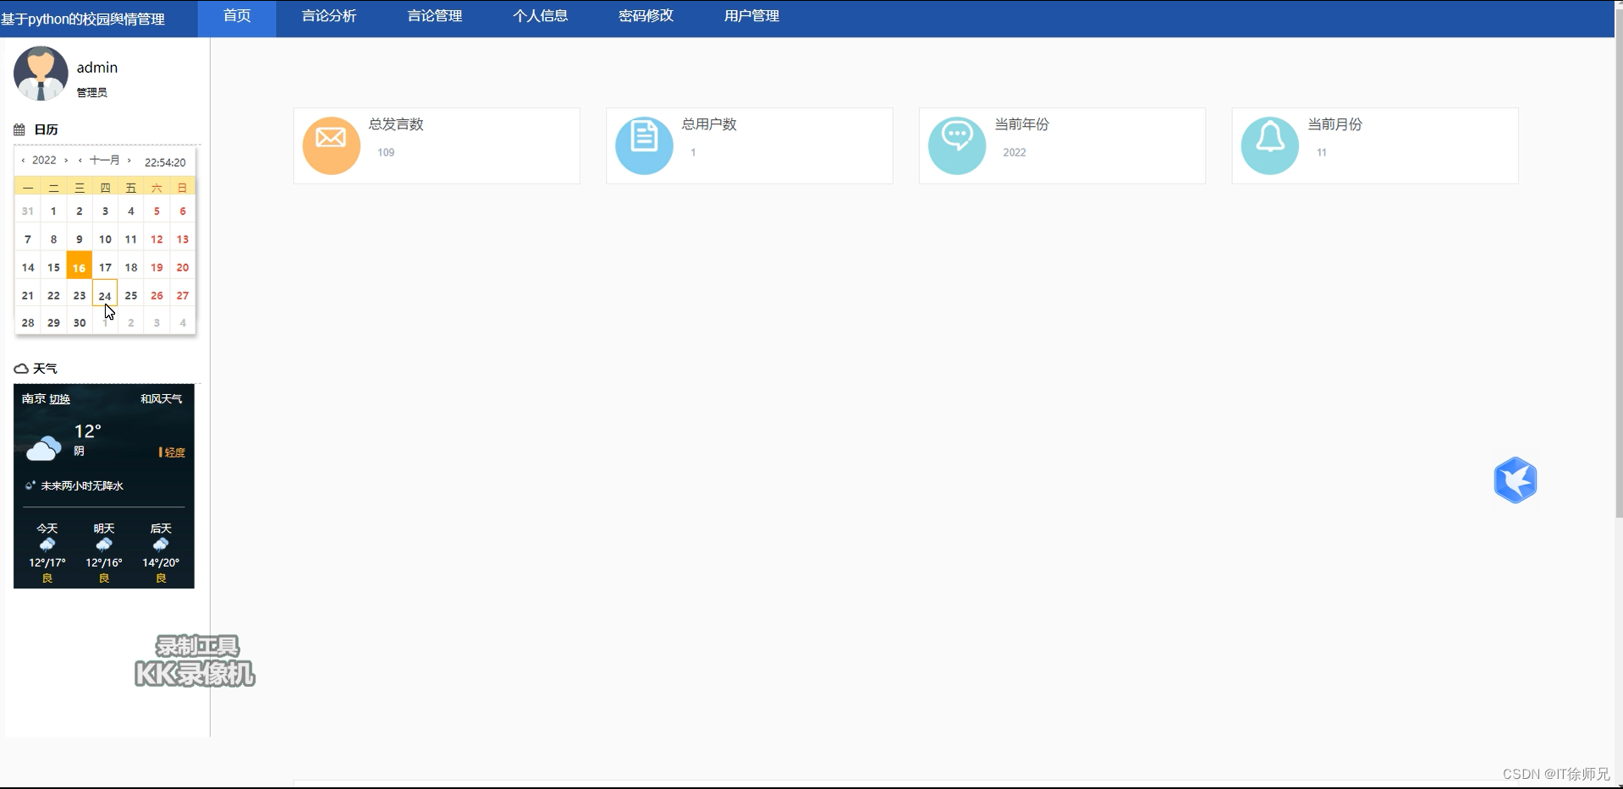Select date 27 in the calendar
The width and height of the screenshot is (1623, 789).
pos(183,295)
